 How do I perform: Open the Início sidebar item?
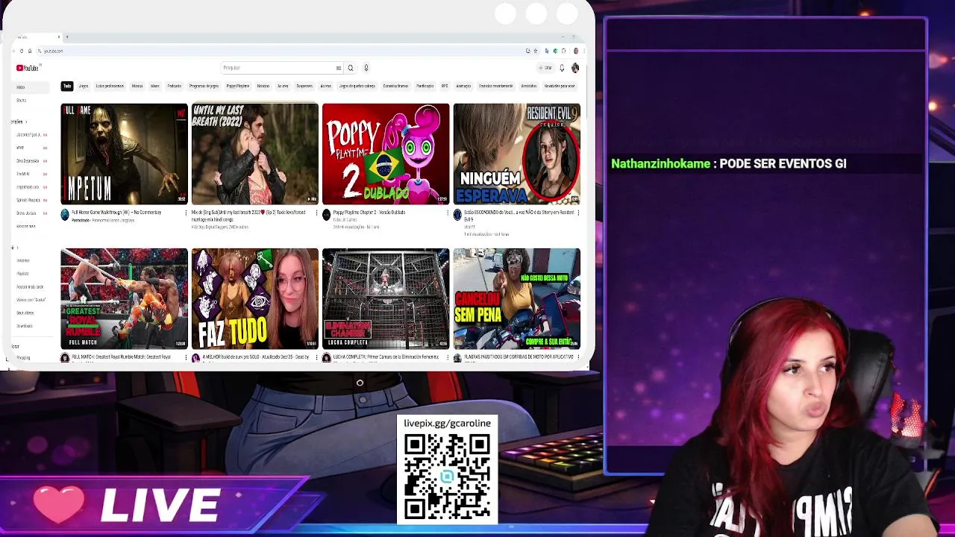(30, 87)
